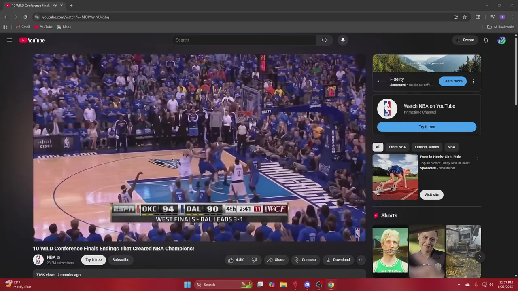Bookmark this page with star icon

click(x=465, y=17)
